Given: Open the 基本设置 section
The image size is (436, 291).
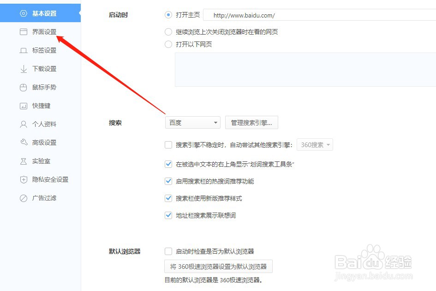Looking at the screenshot, I should [40, 13].
